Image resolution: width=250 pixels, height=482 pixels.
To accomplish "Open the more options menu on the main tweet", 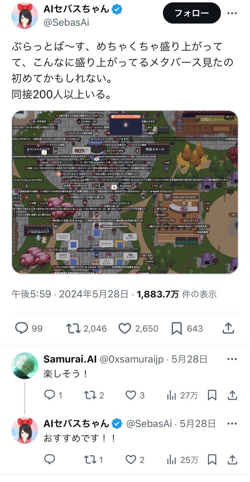I will (232, 13).
